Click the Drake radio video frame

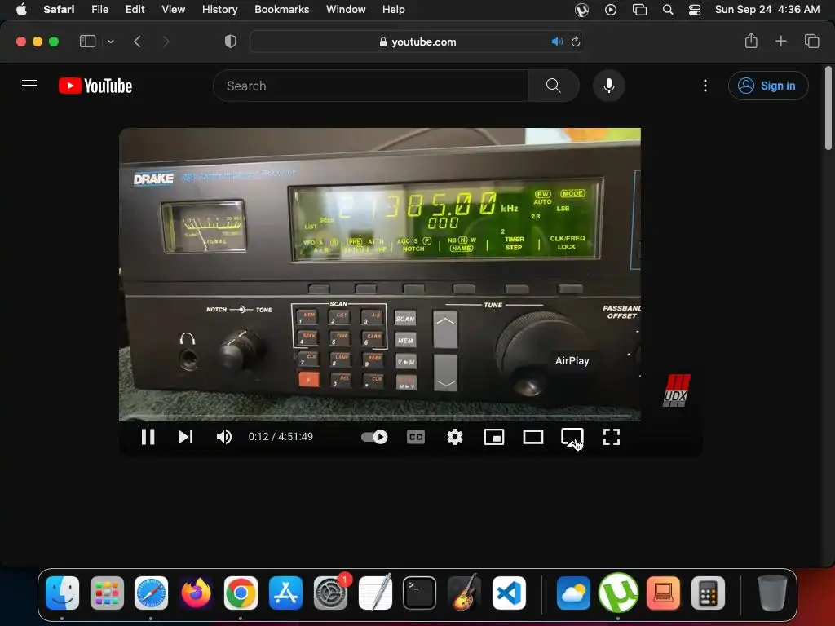380,274
